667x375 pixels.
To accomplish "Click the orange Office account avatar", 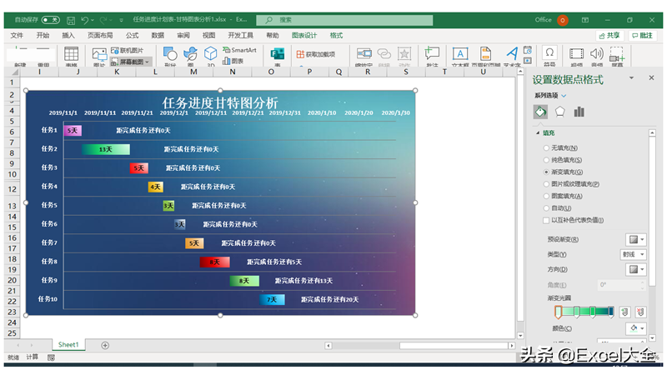I will (562, 20).
